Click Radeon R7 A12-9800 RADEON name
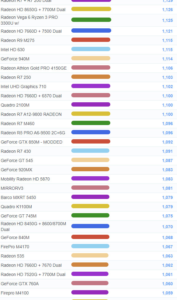This screenshot has width=177, height=300. [x=31, y=114]
